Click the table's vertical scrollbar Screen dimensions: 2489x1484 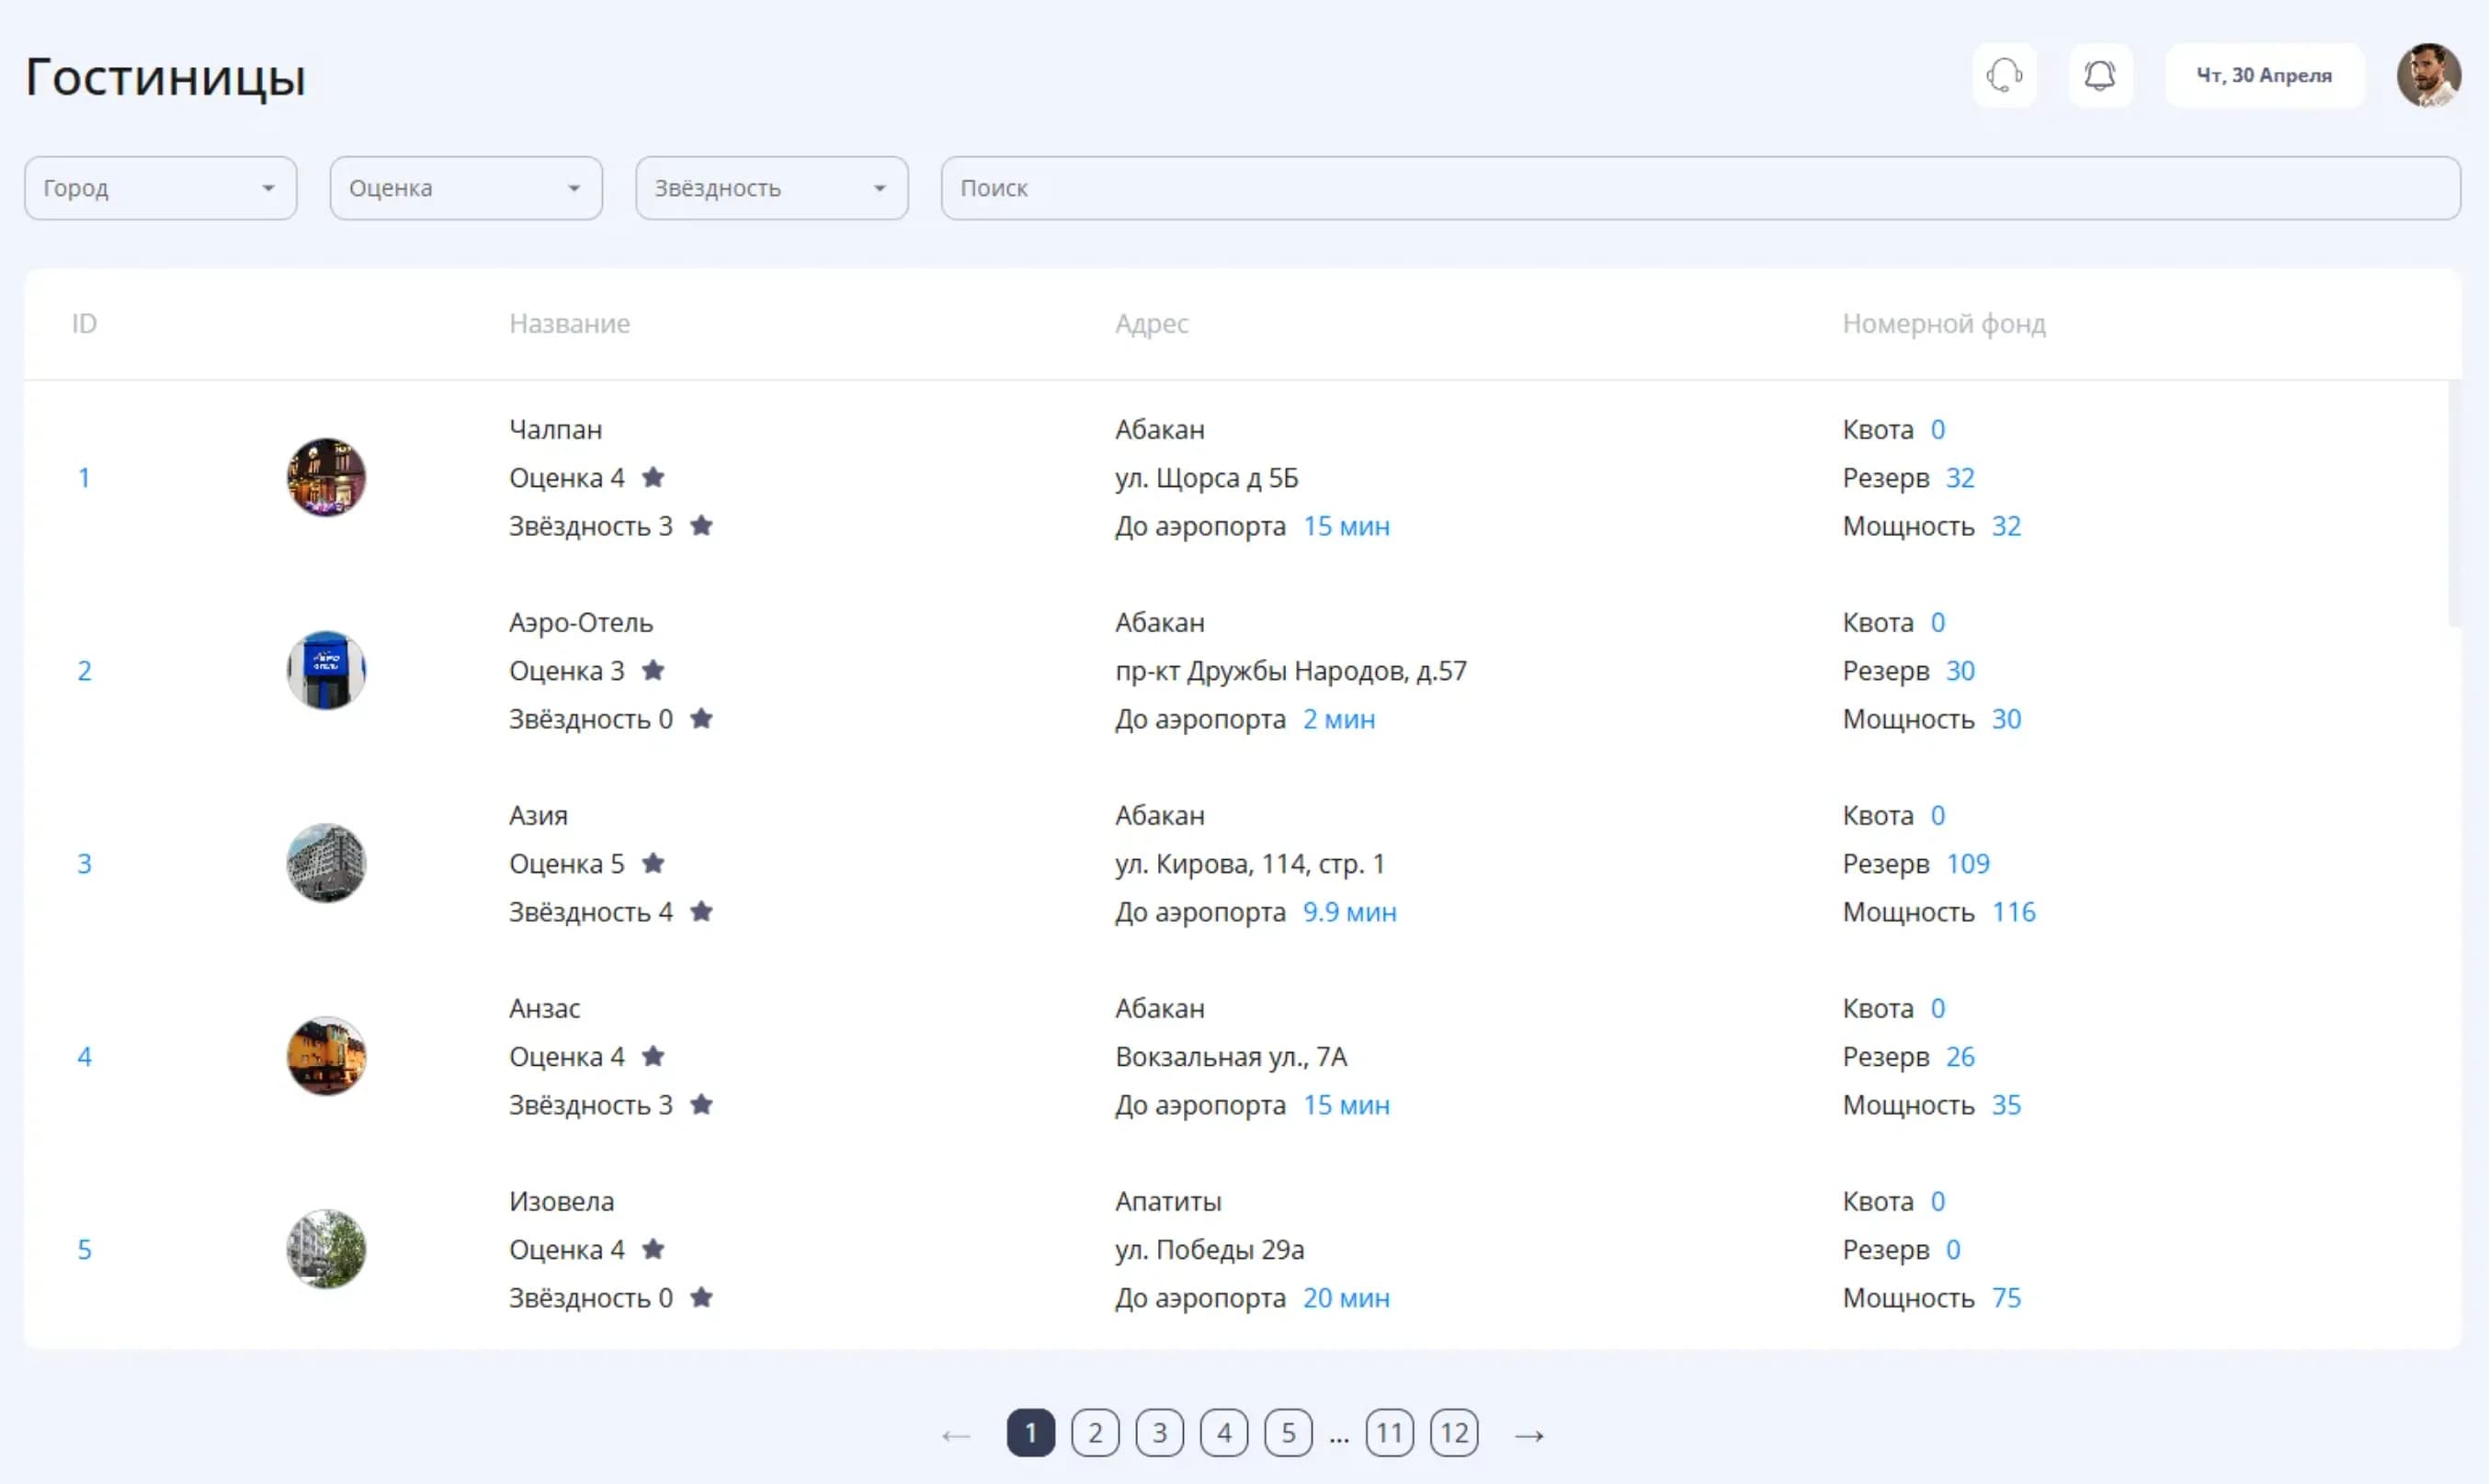coord(2454,503)
